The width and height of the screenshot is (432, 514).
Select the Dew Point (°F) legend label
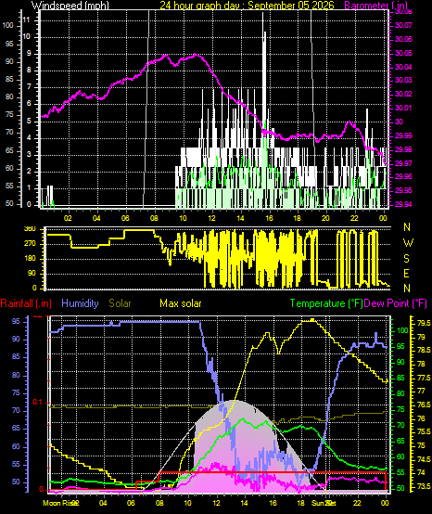(x=395, y=303)
